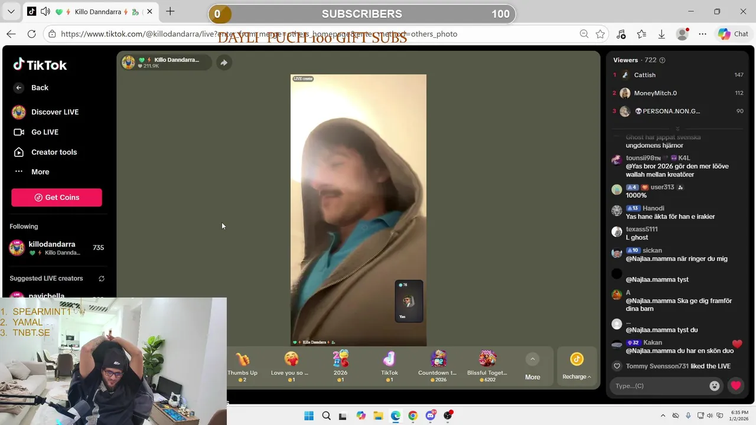The image size is (756, 425).
Task: Open Creator tools in sidebar
Action: pyautogui.click(x=45, y=152)
